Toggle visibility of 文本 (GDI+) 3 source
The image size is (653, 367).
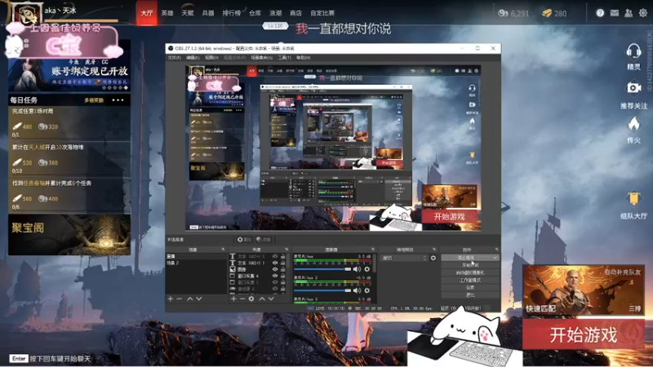coord(275,257)
